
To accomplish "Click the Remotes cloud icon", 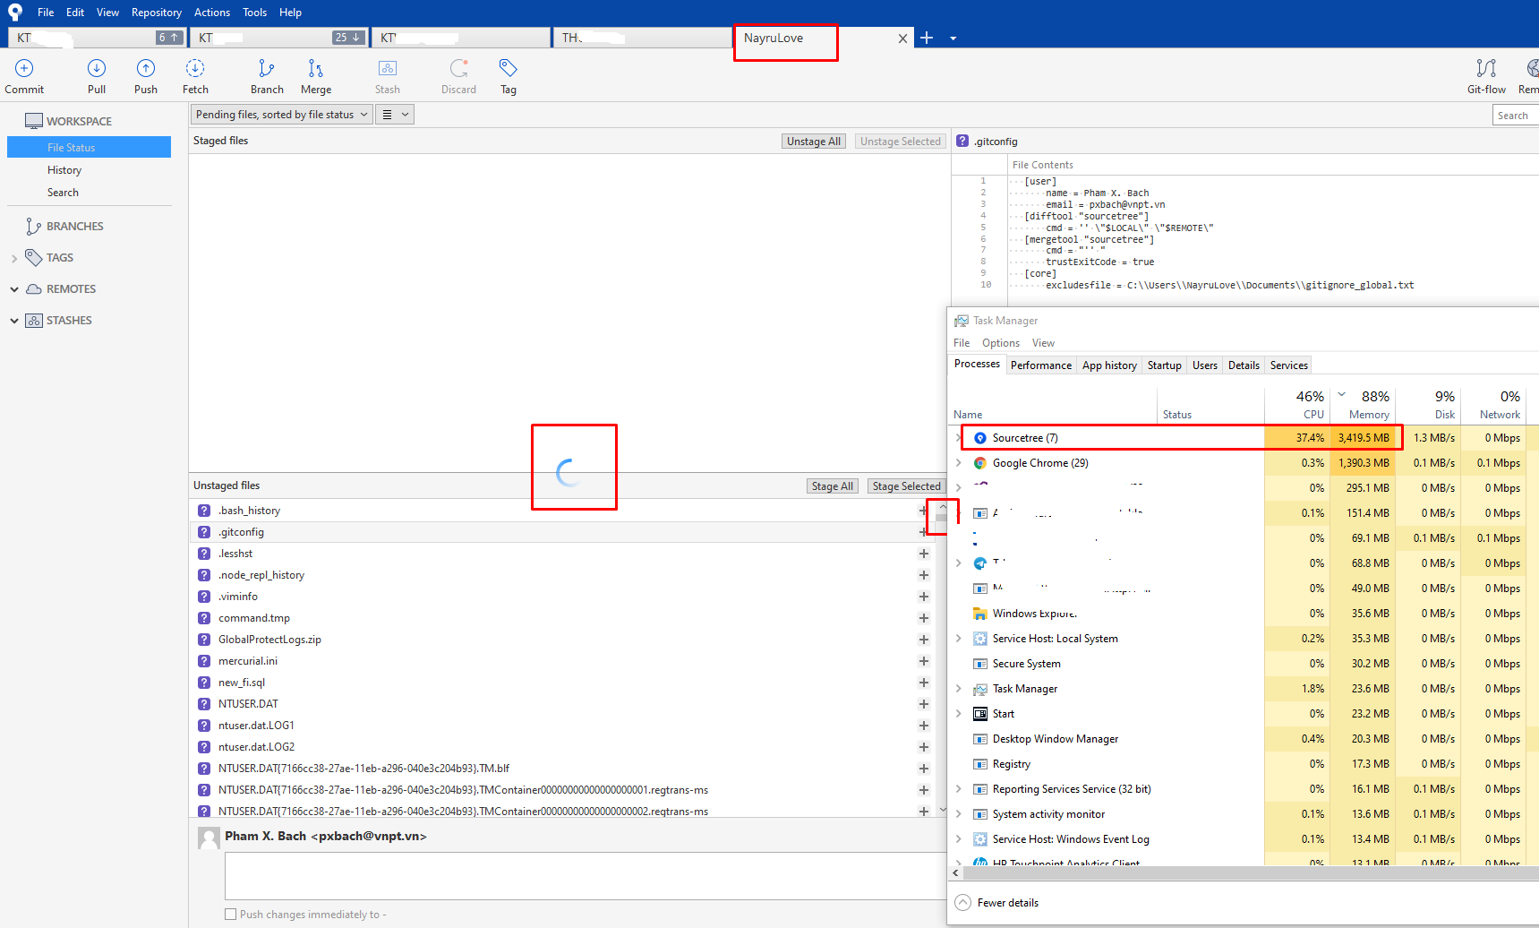I will click(x=33, y=289).
